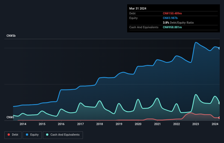The width and height of the screenshot is (224, 143).
Task: Click the 2017 x-axis label
Action: click(x=80, y=124)
